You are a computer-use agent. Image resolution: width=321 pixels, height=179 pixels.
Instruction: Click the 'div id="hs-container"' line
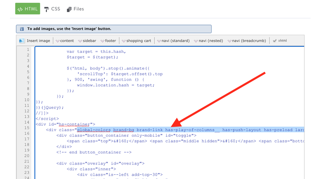point(66,124)
